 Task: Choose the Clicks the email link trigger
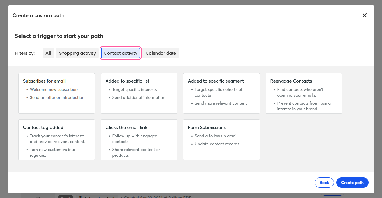coord(139,140)
